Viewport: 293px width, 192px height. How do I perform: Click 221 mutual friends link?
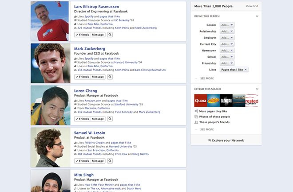[x=89, y=28]
